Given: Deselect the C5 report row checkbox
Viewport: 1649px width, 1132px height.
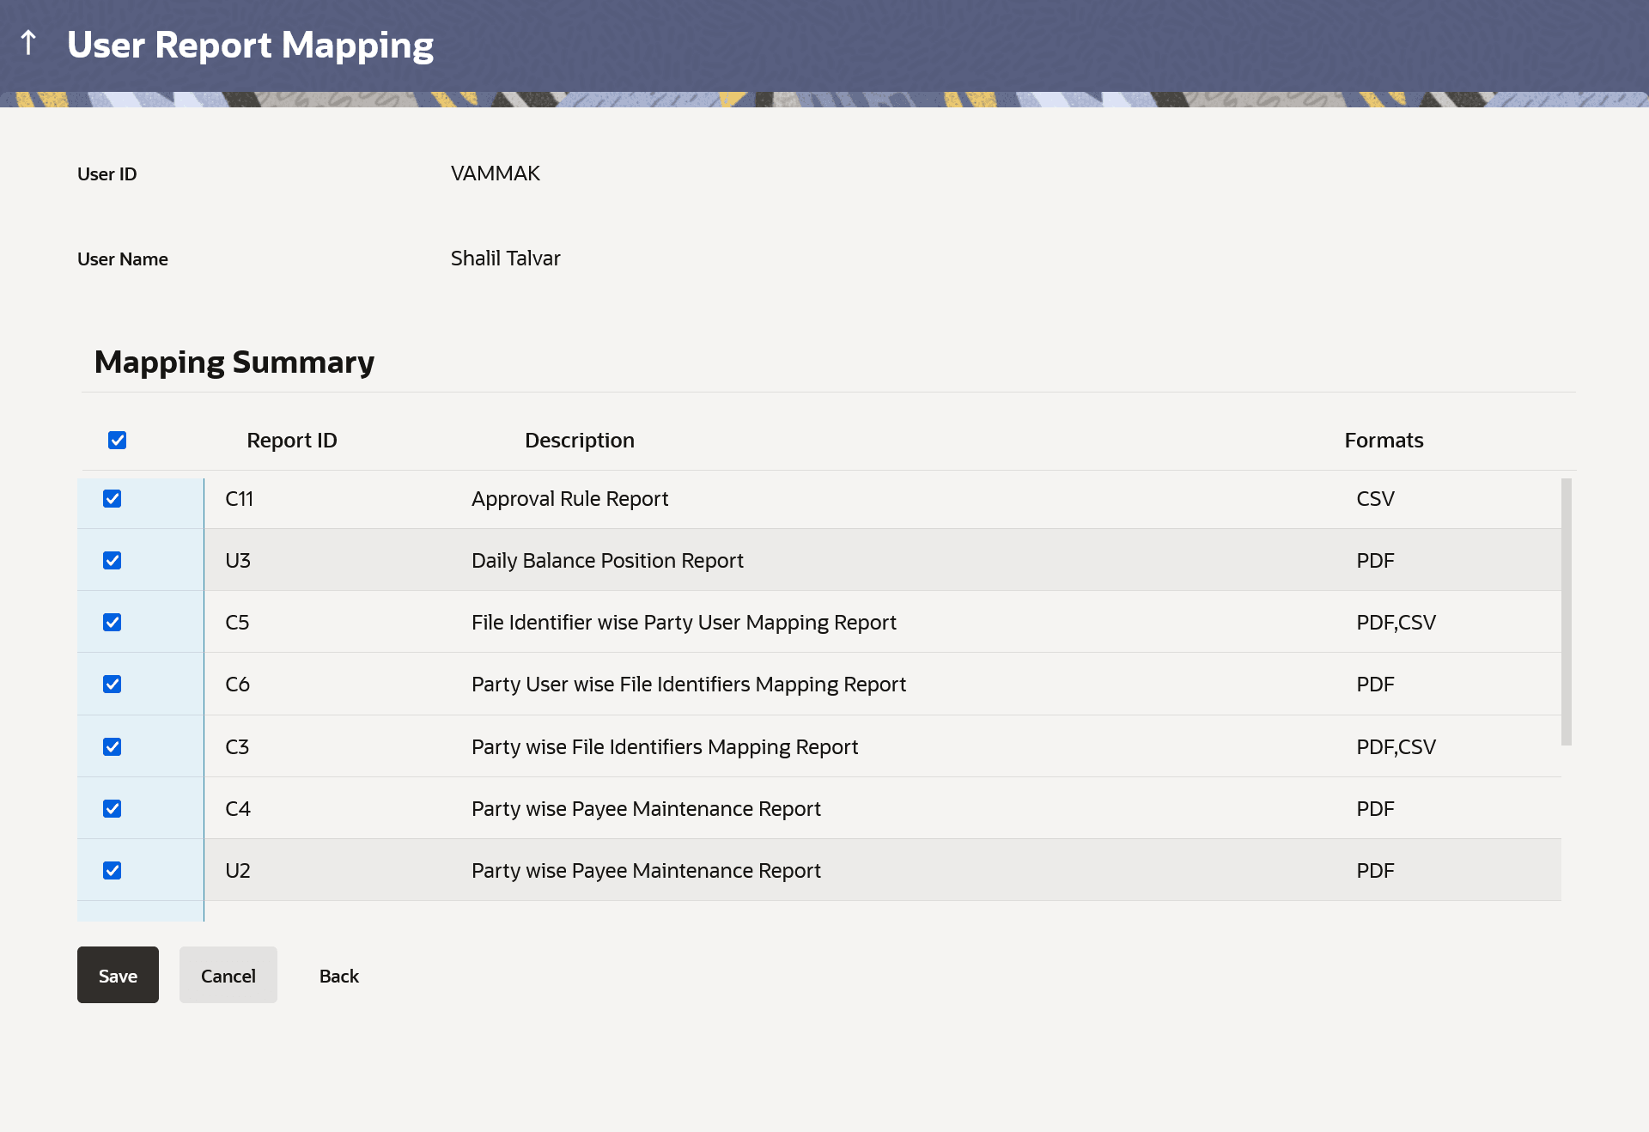Looking at the screenshot, I should tap(113, 623).
